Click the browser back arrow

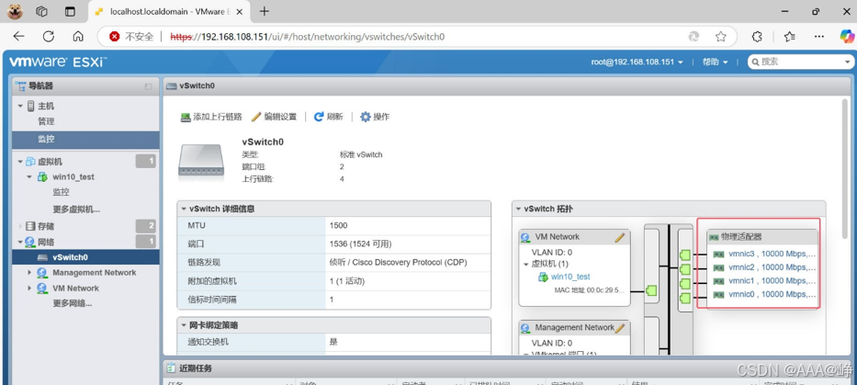coord(19,37)
